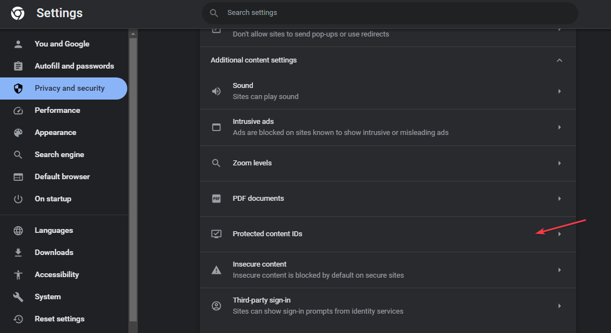
Task: Click the search magnifier icon in search bar
Action: (x=214, y=13)
